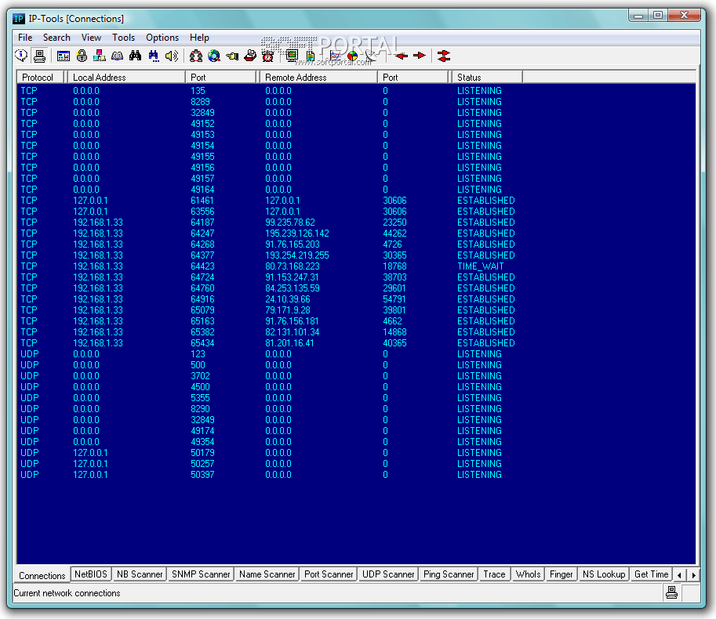
Task: Switch to the NS Lookup tab
Action: click(x=604, y=574)
